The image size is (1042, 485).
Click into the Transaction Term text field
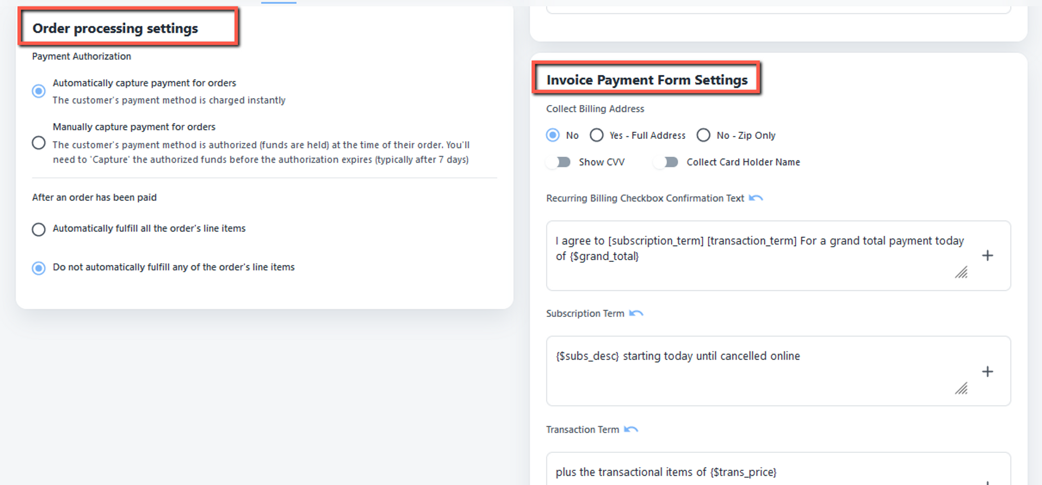tap(755, 472)
